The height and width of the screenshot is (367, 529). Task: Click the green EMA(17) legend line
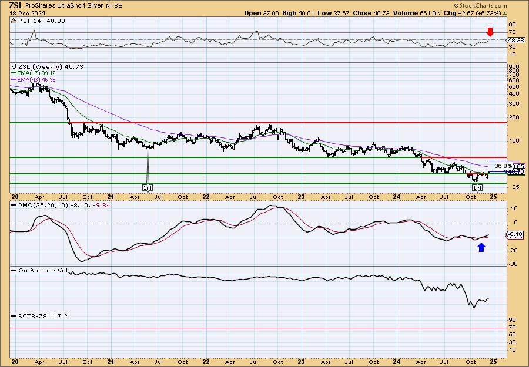pos(14,73)
